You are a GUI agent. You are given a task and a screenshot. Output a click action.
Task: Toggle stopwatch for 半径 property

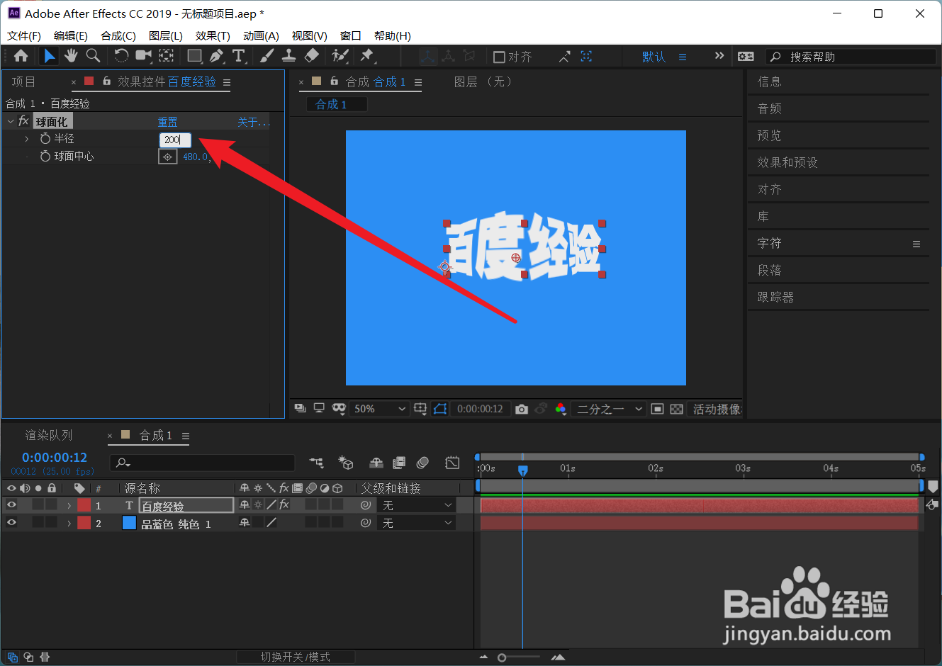pos(45,139)
